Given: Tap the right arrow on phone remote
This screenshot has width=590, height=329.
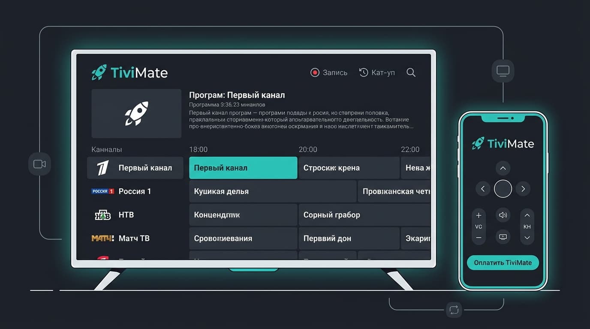Looking at the screenshot, I should 523,188.
